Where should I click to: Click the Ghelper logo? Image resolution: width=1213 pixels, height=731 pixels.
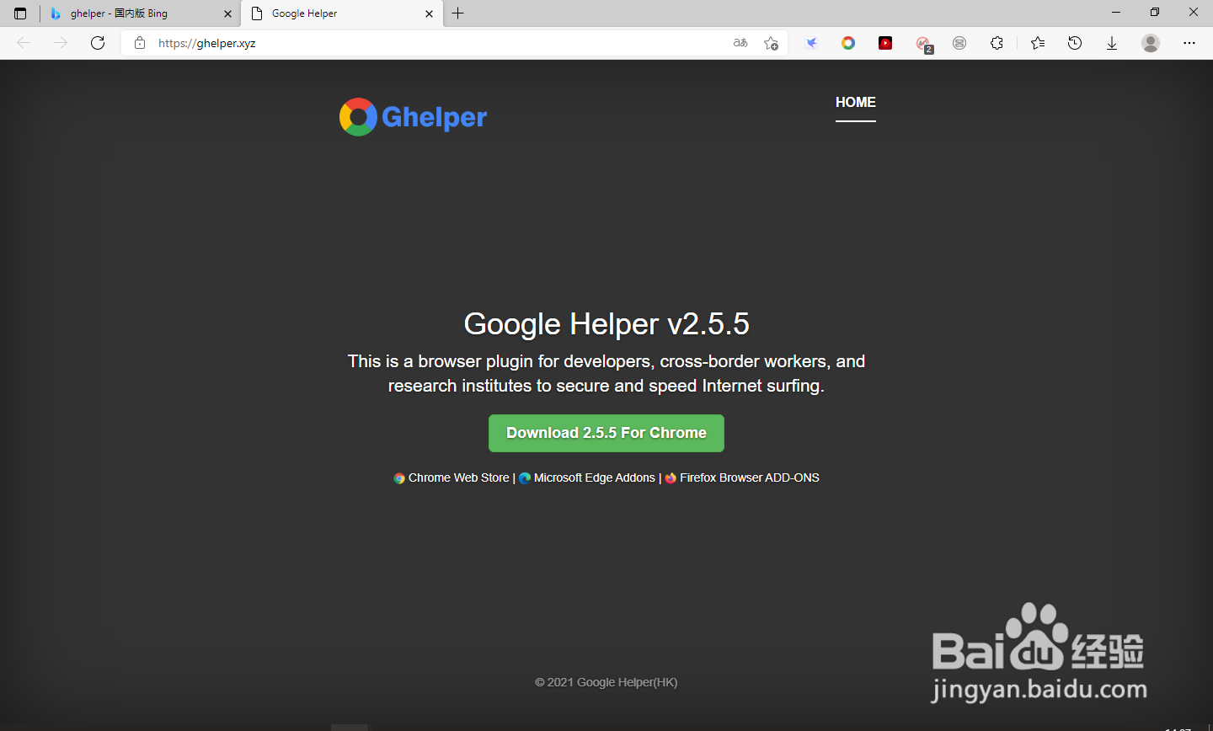413,117
